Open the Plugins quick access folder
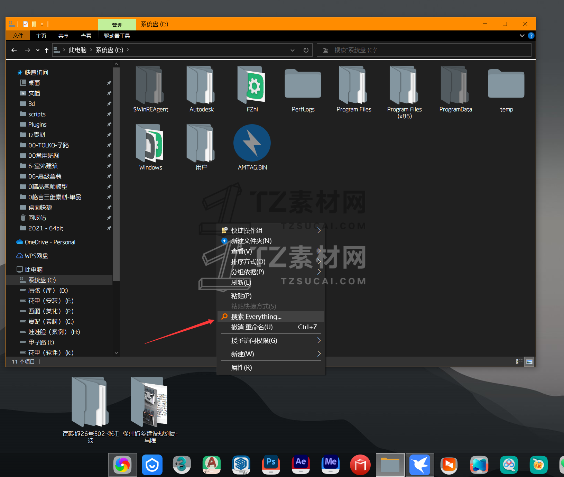 pos(37,125)
